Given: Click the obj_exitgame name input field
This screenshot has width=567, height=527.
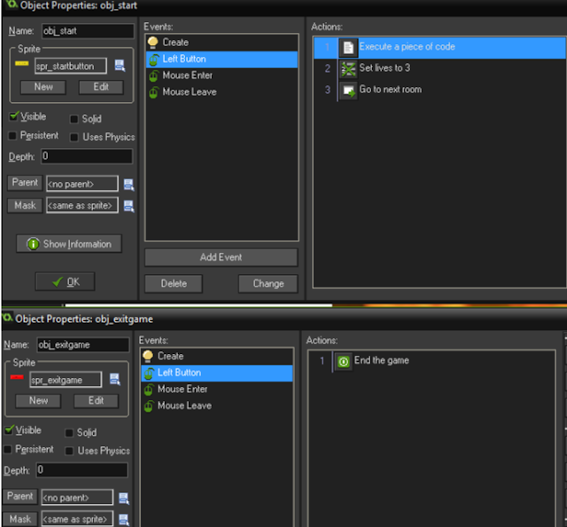Looking at the screenshot, I should click(x=82, y=345).
